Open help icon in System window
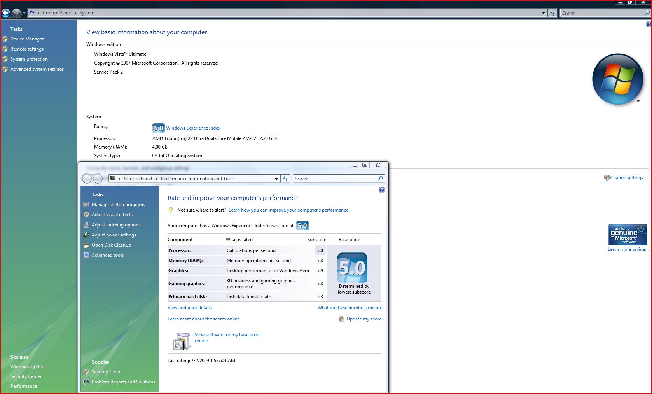The height and width of the screenshot is (394, 652). pyautogui.click(x=649, y=24)
